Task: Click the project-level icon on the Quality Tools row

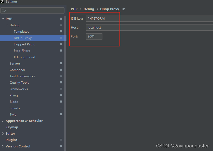Action: (61, 82)
